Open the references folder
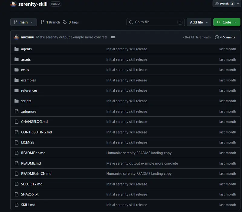Image resolution: width=242 pixels, height=212 pixels. 29,90
